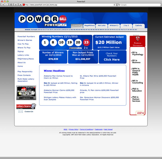Click Check Your Numbers Click Here box
162x159 pixels.
click(113, 57)
